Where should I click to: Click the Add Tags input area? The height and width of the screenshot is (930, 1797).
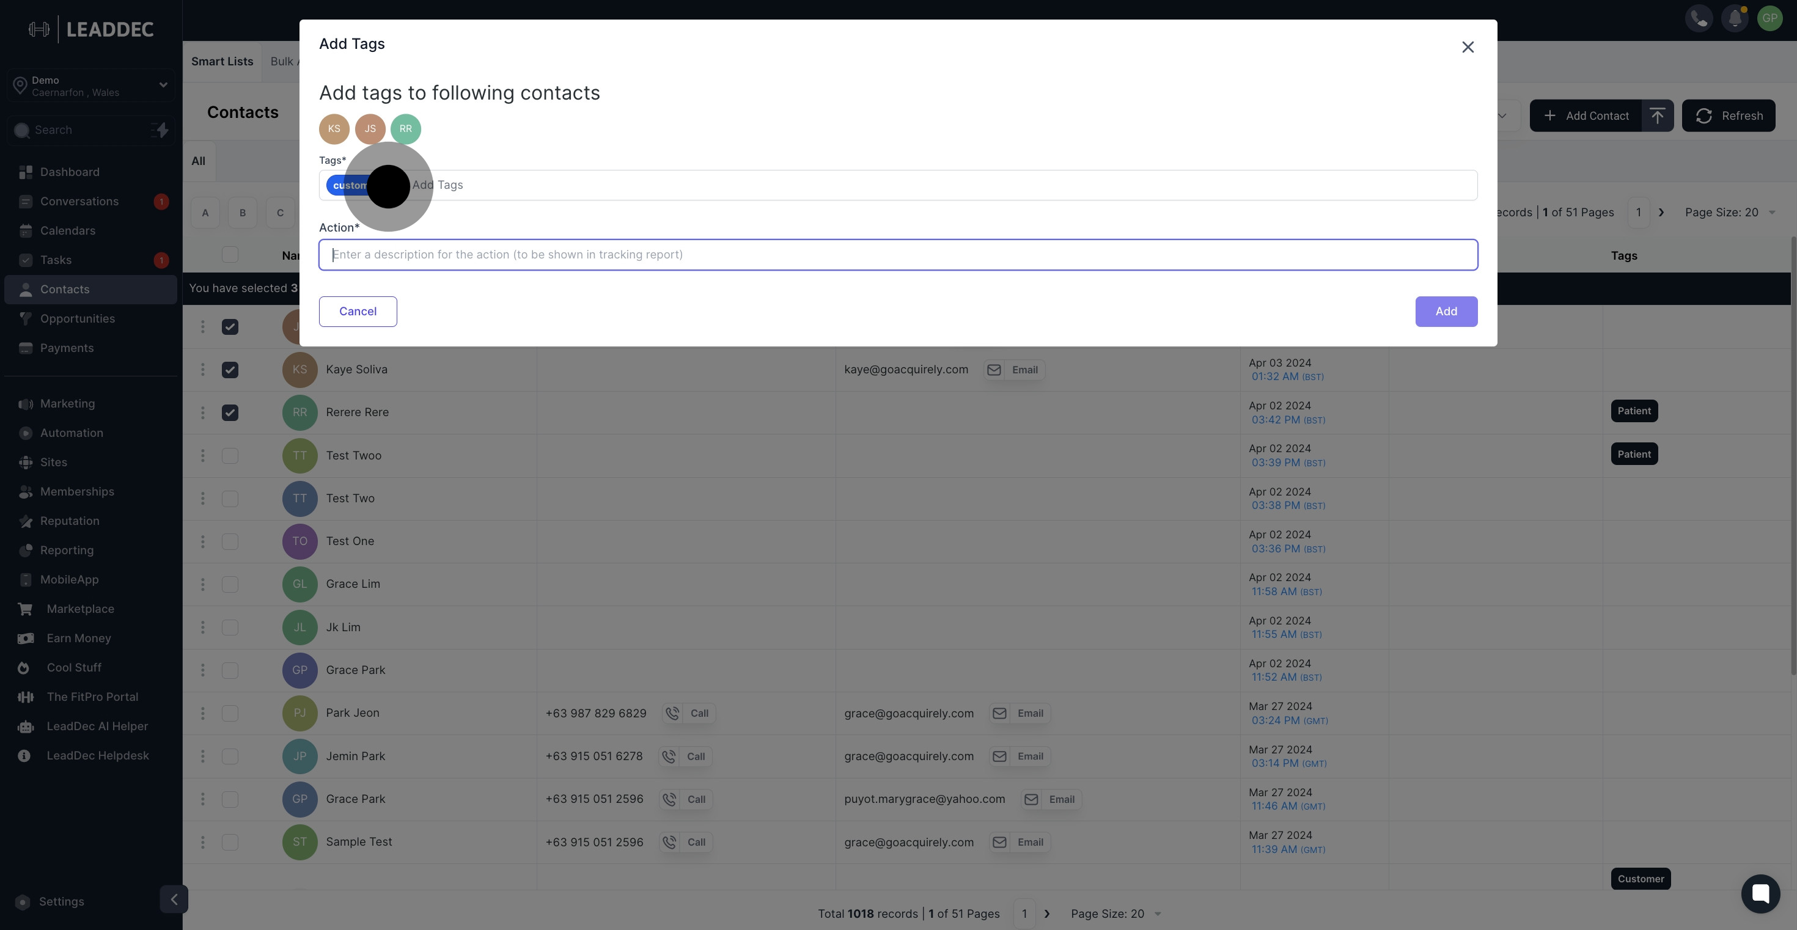pyautogui.click(x=898, y=185)
